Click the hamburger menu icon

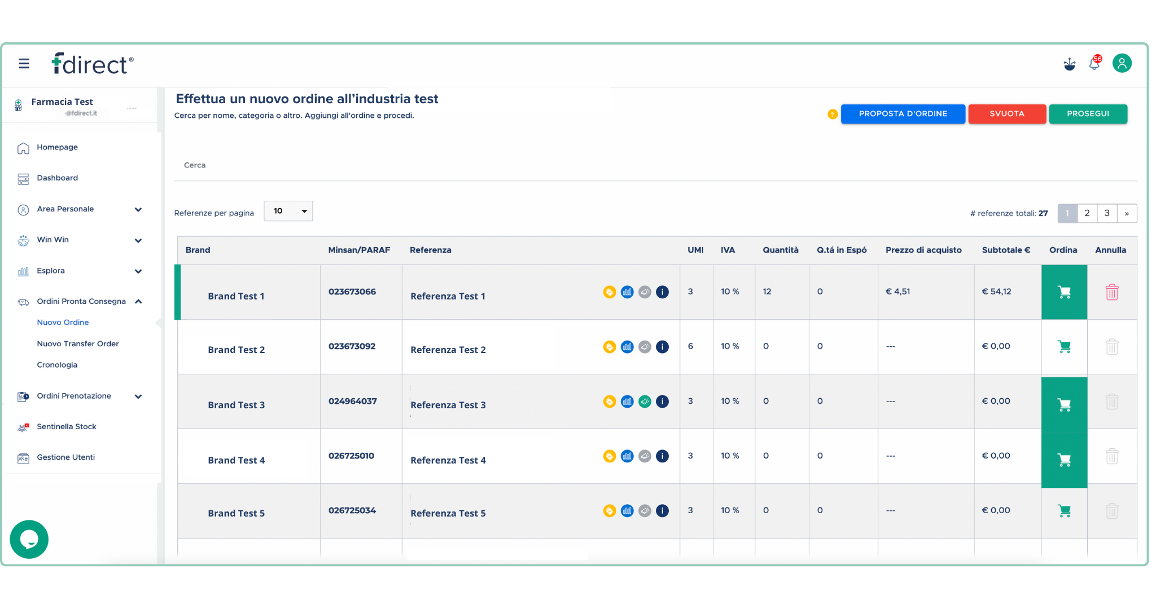24,63
